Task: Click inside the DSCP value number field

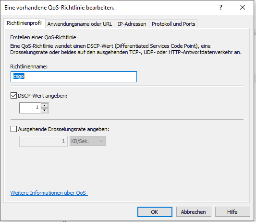Action: (30, 108)
